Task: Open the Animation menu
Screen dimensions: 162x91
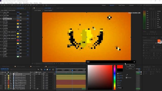Action: (26, 3)
